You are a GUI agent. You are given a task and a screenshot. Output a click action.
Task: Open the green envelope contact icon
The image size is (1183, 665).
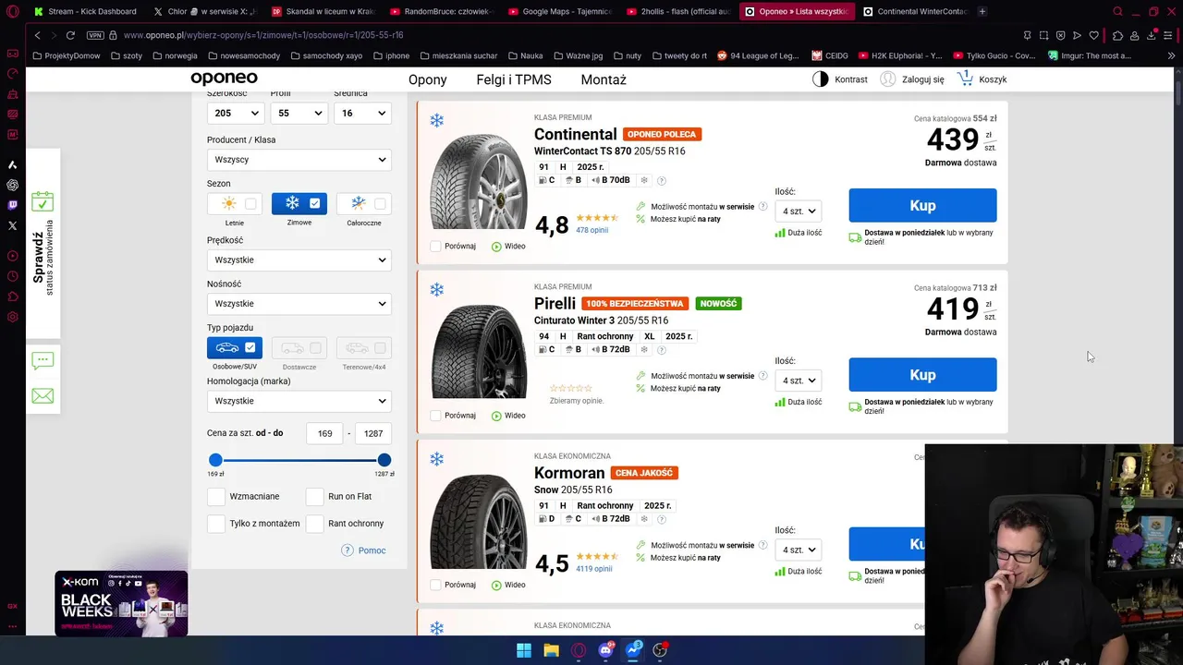click(43, 396)
